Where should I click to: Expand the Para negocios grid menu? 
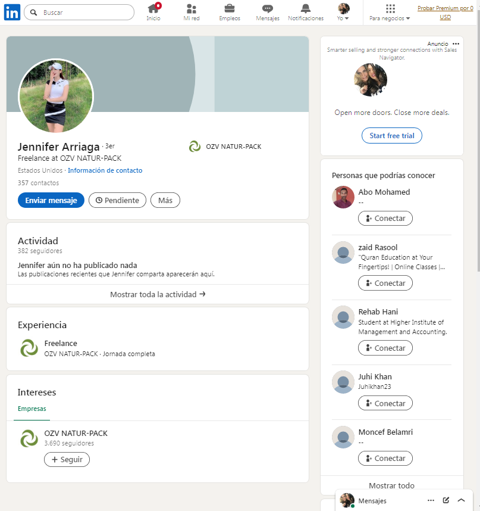coord(390,13)
